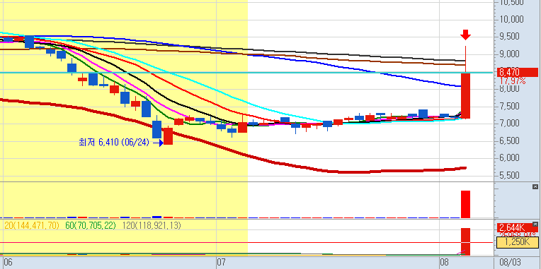Click the blue arrow beside 최저 6,410 label
This screenshot has height=269, width=541.
158,143
